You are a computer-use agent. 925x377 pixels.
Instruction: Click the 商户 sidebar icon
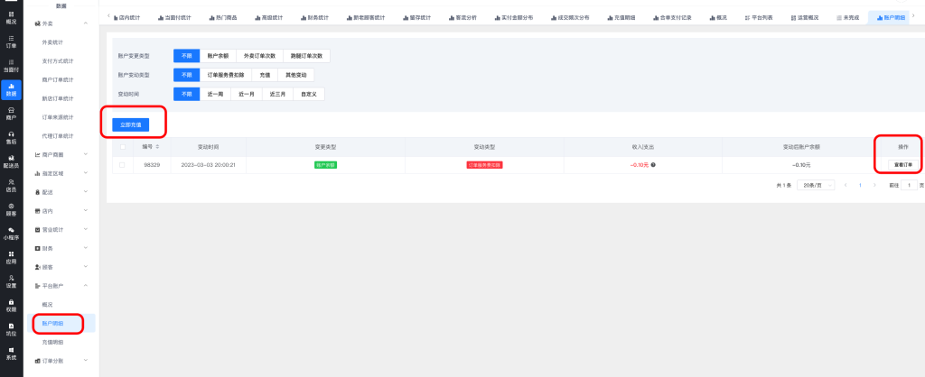pyautogui.click(x=11, y=113)
